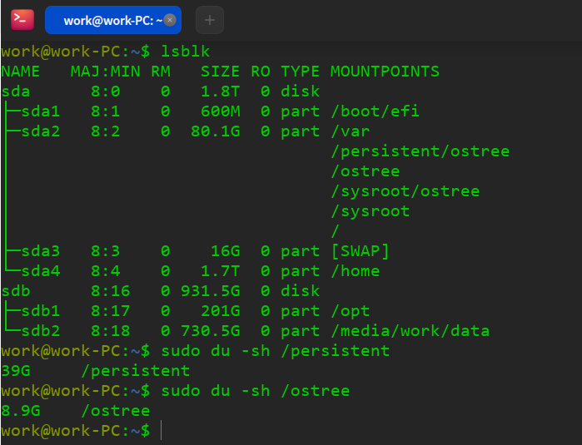The image size is (582, 445).
Task: Click the 39G output value
Action: pyautogui.click(x=15, y=372)
